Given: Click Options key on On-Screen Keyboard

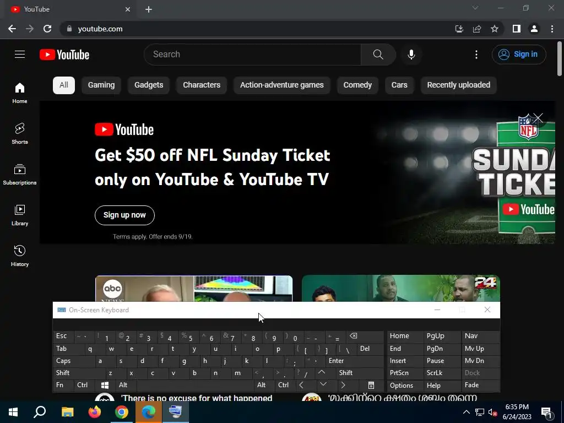Looking at the screenshot, I should [x=405, y=385].
